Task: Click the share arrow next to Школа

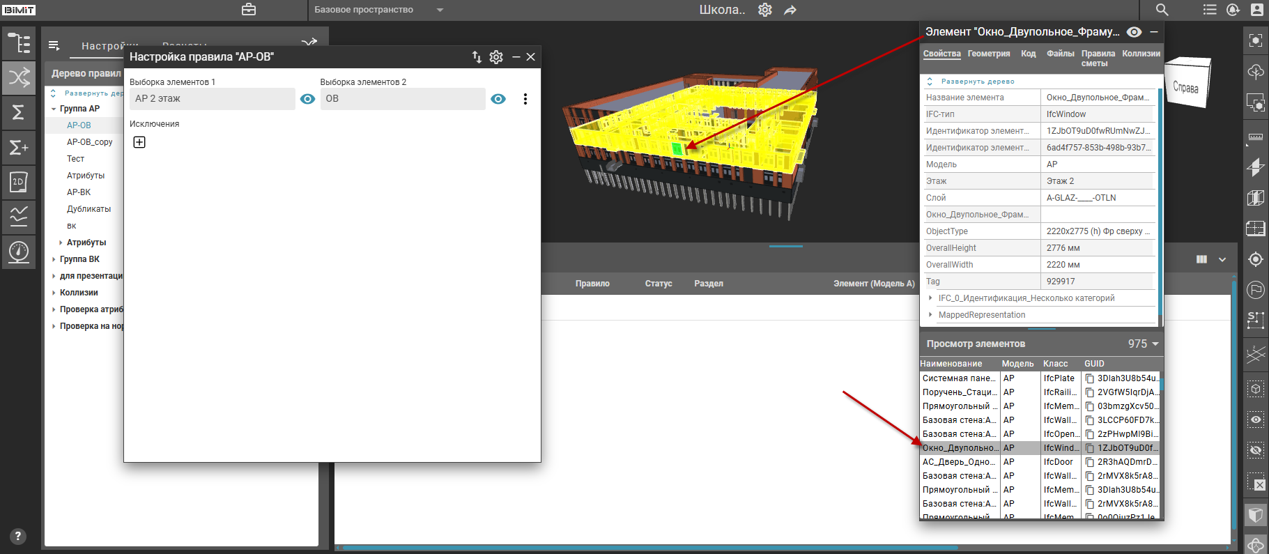Action: (790, 10)
